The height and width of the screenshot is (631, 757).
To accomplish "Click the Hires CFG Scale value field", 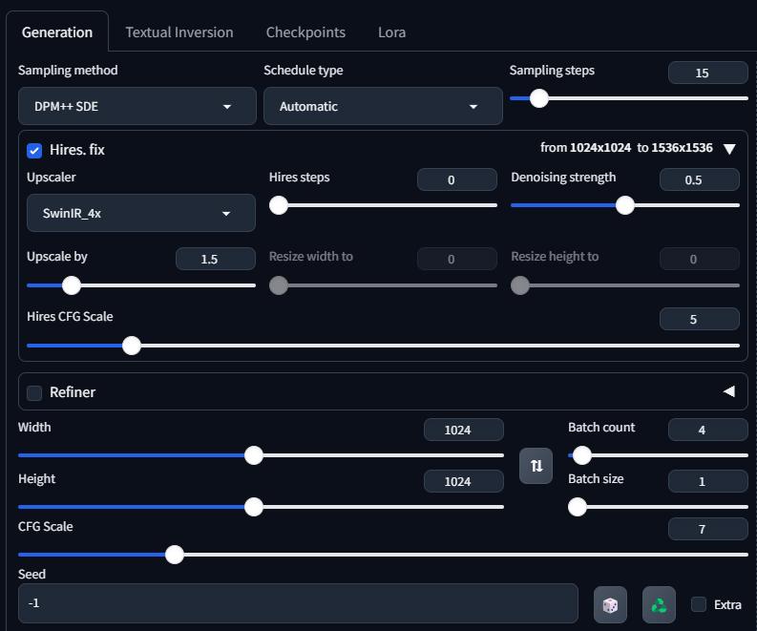I will [699, 319].
